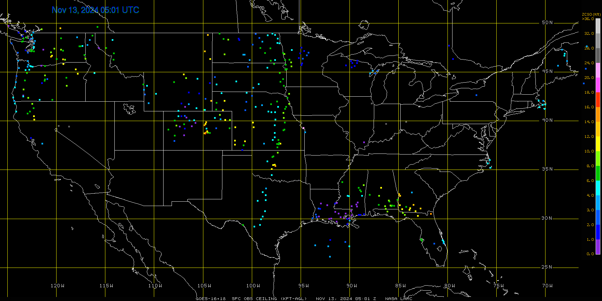
Task: Click the '50N' latitude label
Action: [x=547, y=22]
